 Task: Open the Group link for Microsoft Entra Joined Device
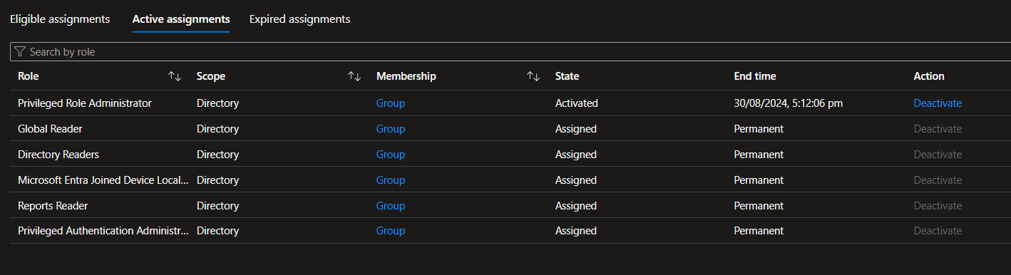click(x=391, y=180)
